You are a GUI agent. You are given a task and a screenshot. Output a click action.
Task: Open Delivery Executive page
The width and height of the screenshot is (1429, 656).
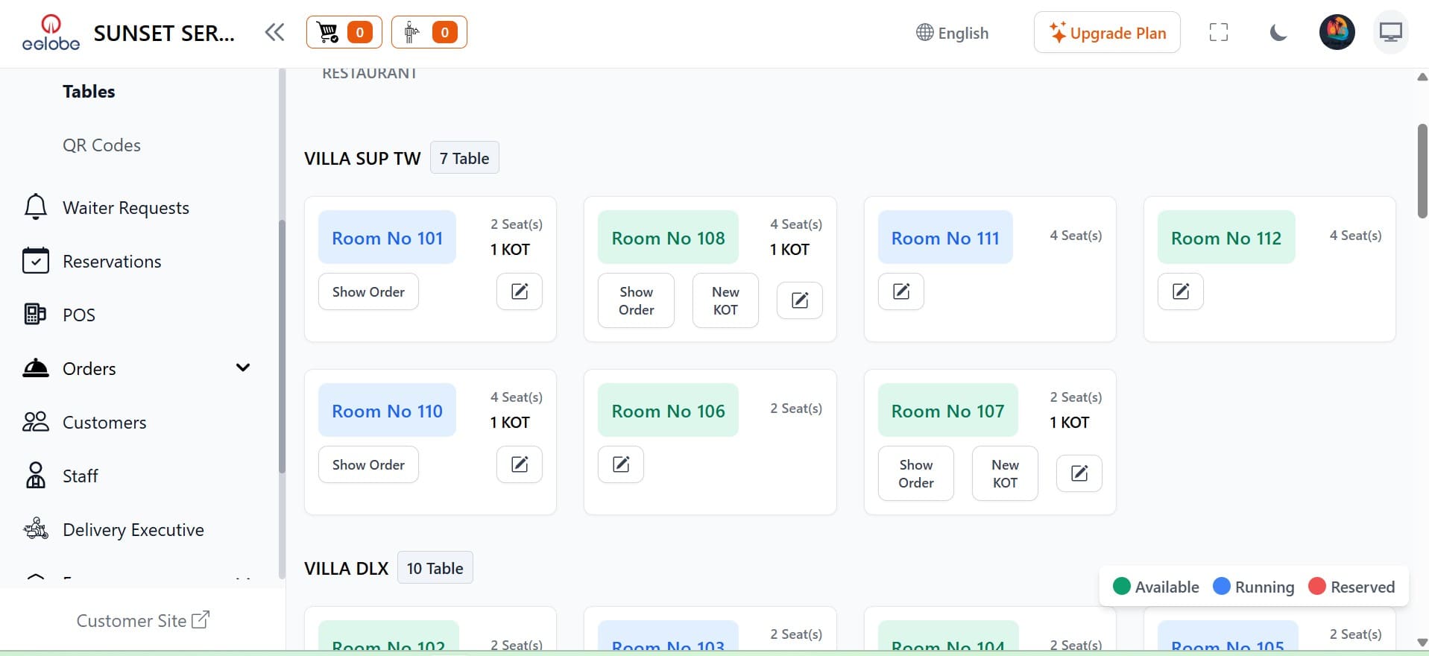133,530
